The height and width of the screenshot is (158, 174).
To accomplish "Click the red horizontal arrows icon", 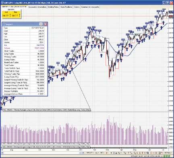I will point(153,153).
